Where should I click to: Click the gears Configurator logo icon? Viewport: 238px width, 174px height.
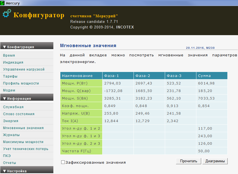(7, 13)
